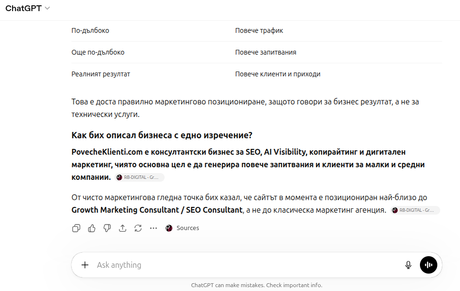Select the table cell 'Повече клиенти и приходи'
The height and width of the screenshot is (291, 460).
pyautogui.click(x=278, y=74)
